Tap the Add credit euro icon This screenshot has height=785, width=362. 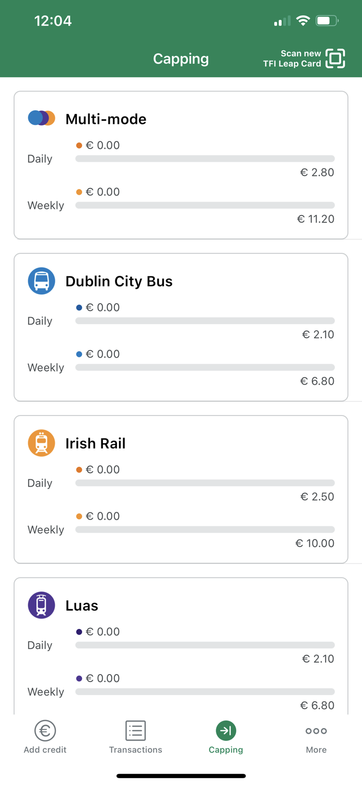(45, 731)
